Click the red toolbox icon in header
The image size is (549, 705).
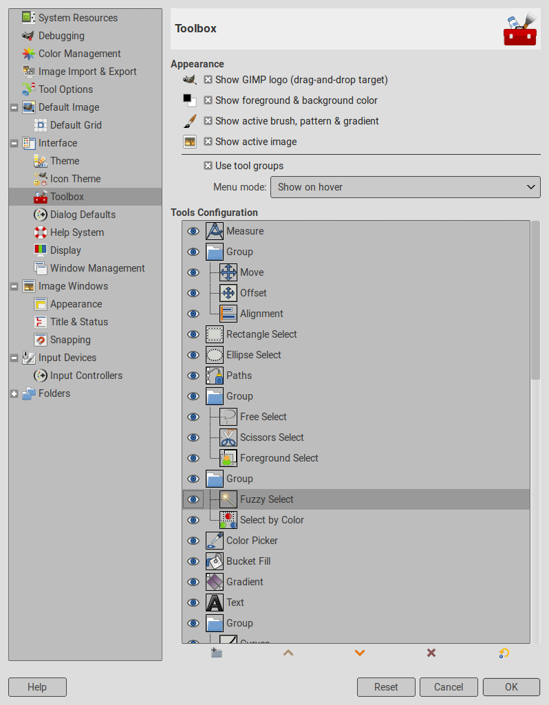click(520, 30)
